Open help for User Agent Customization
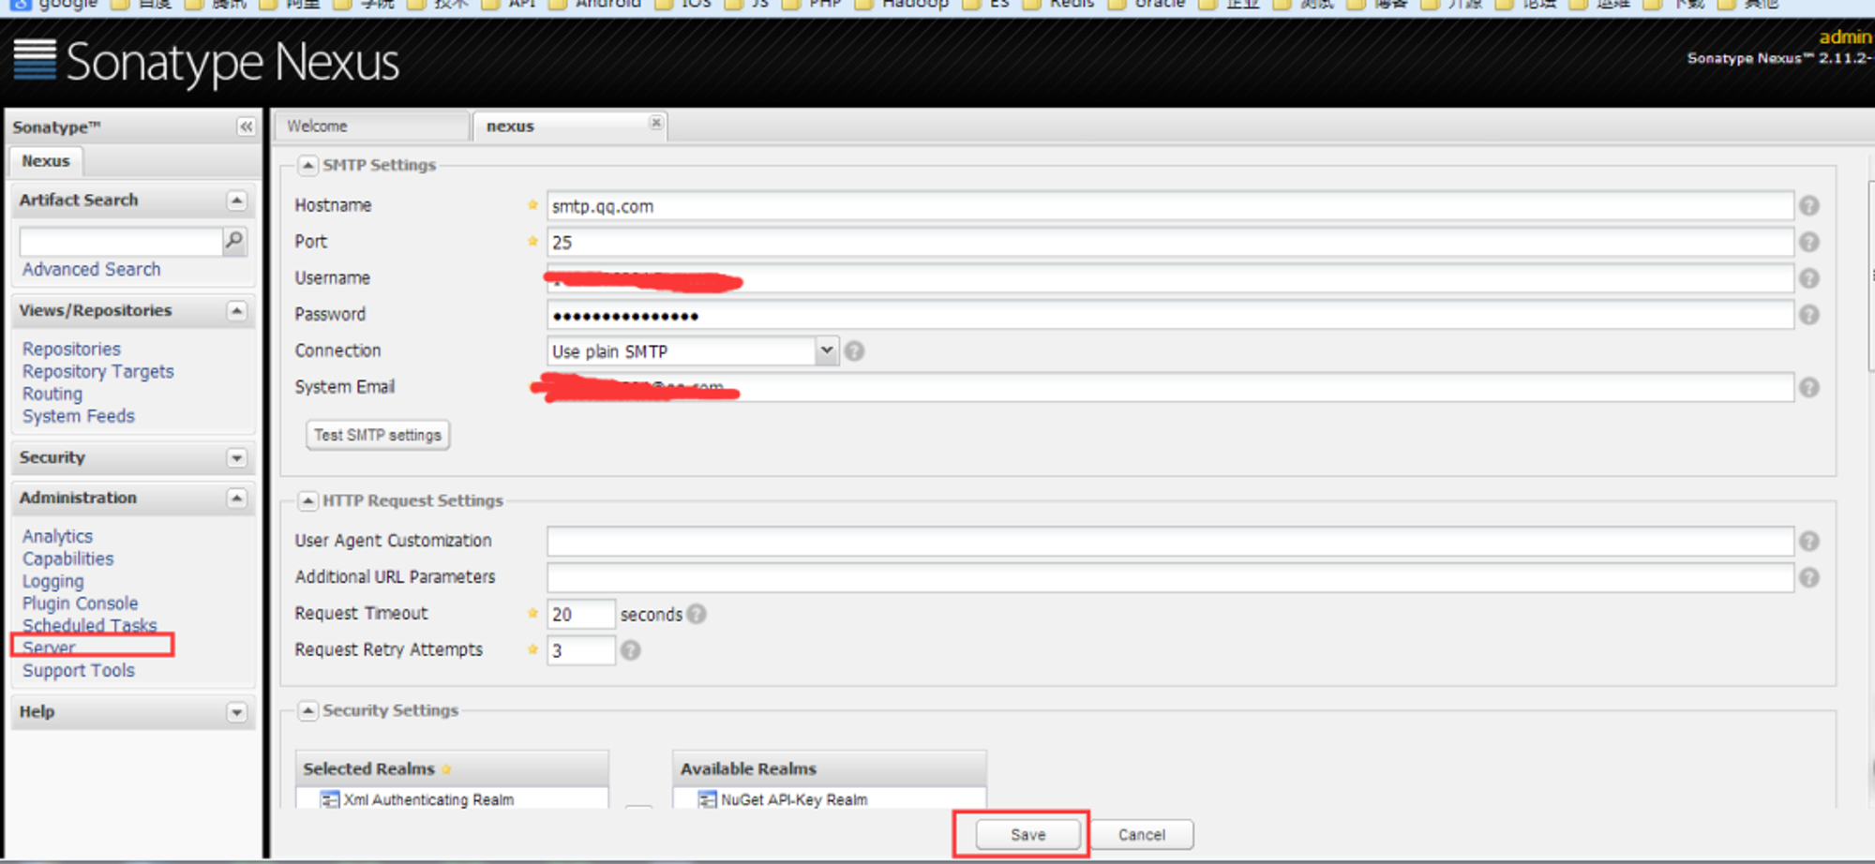The width and height of the screenshot is (1875, 864). click(1809, 541)
